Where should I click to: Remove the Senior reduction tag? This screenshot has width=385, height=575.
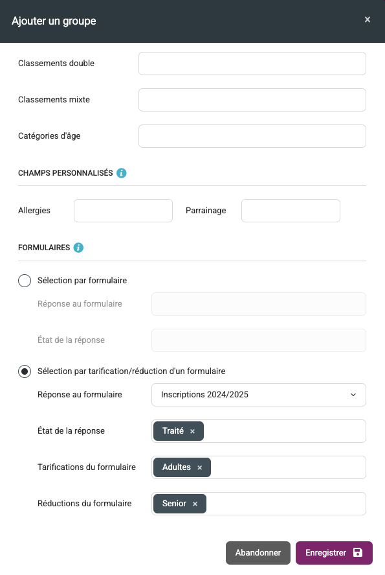tap(195, 504)
